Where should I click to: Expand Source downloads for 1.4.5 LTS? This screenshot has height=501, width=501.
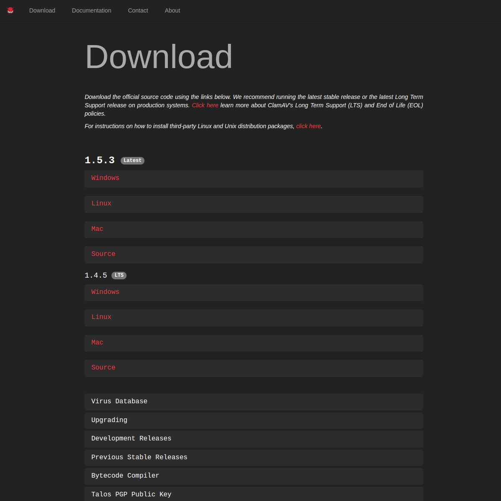pyautogui.click(x=254, y=368)
